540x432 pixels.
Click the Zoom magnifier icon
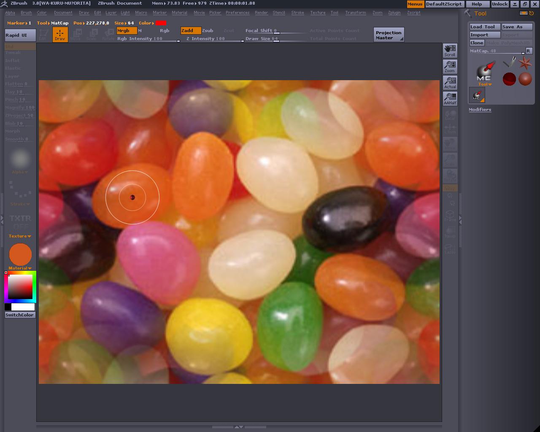(x=450, y=66)
